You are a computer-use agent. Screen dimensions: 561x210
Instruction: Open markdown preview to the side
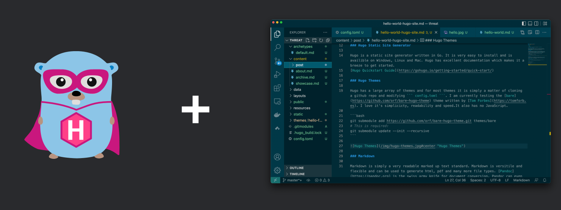pos(531,32)
